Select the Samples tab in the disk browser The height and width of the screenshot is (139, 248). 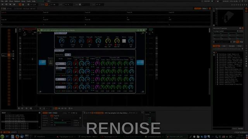[232, 46]
